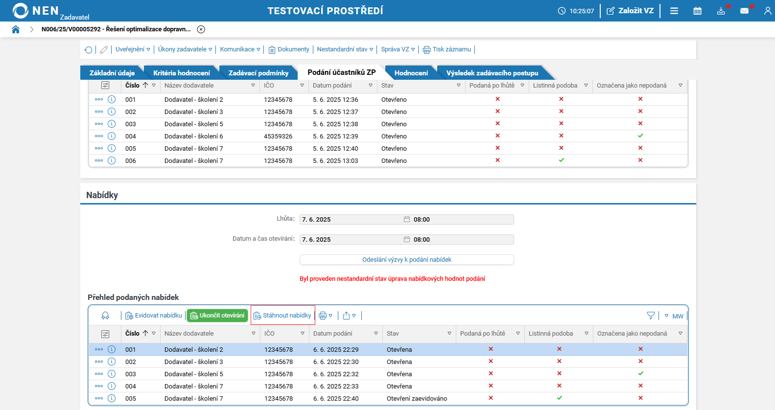Switch to the Kritéria hodnocení tab
Screen dimensions: 775x410
181,73
